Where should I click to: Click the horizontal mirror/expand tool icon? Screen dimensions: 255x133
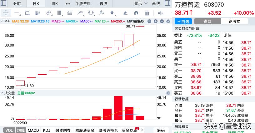point(160,13)
